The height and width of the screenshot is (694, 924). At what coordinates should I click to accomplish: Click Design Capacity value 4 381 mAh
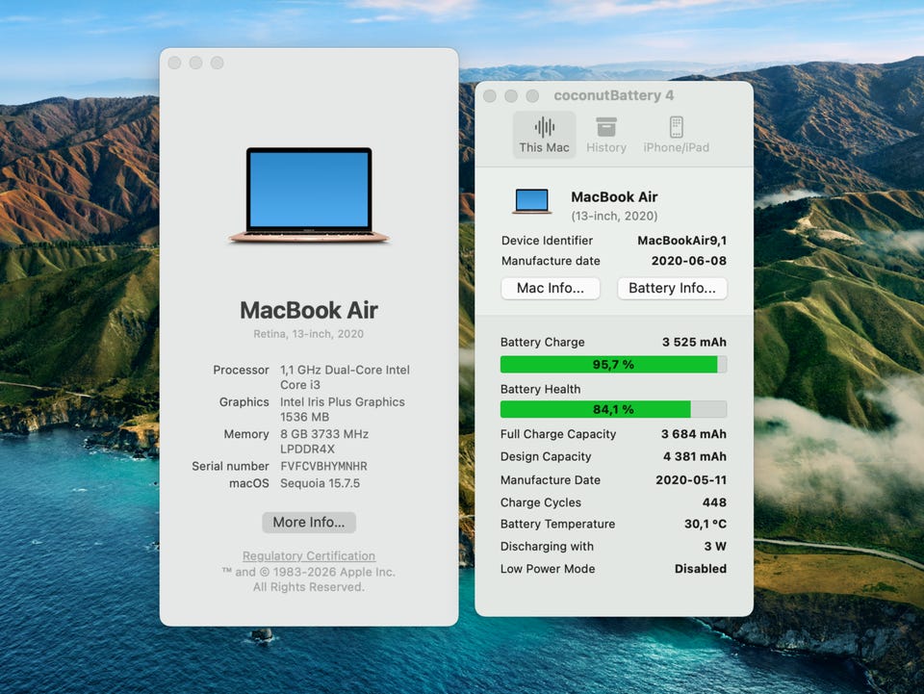[695, 456]
